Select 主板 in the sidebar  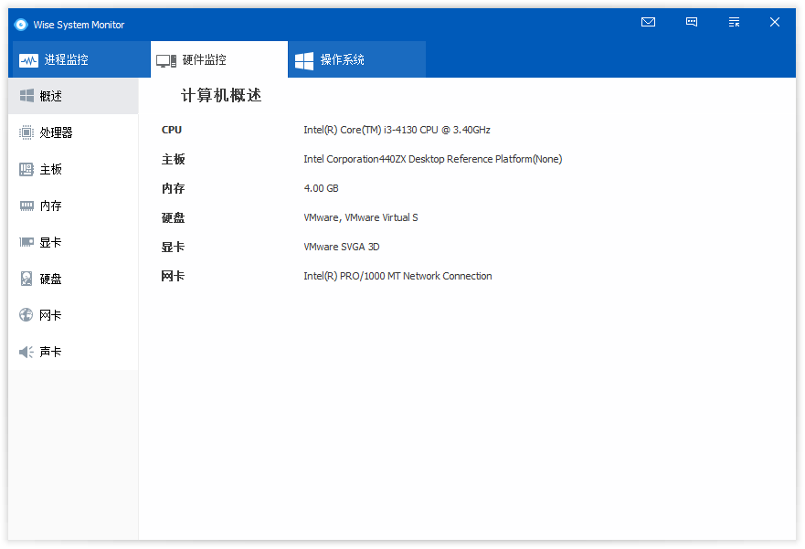pyautogui.click(x=73, y=169)
